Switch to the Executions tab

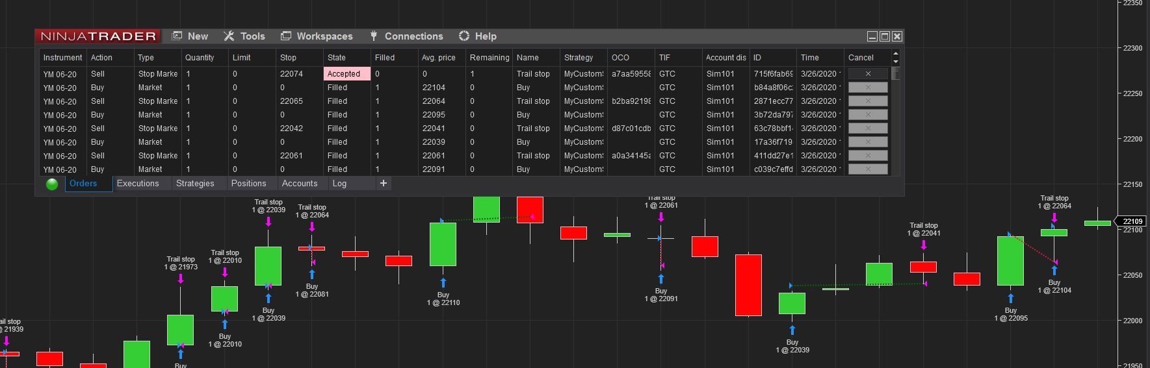[138, 184]
